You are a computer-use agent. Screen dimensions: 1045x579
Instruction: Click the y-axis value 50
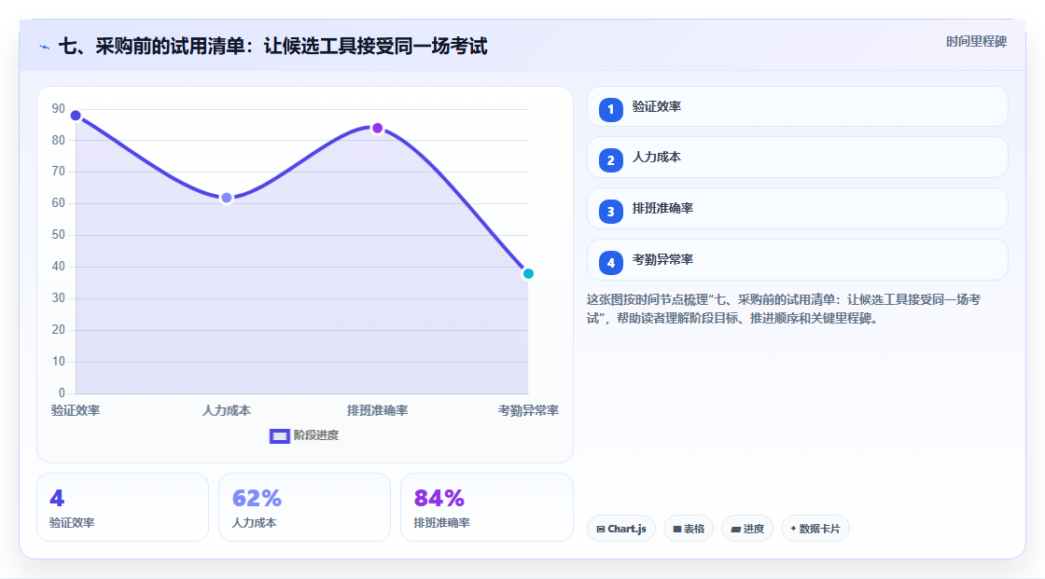click(x=59, y=235)
